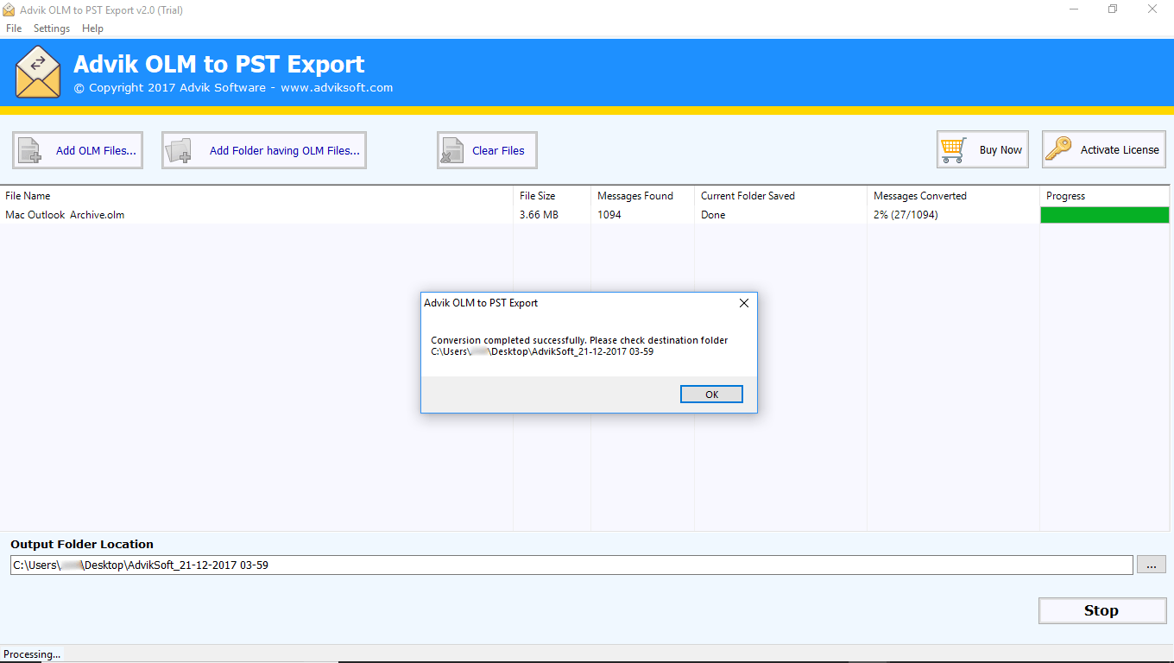Click the Activate License button
Image resolution: width=1174 pixels, height=663 pixels.
[x=1104, y=149]
